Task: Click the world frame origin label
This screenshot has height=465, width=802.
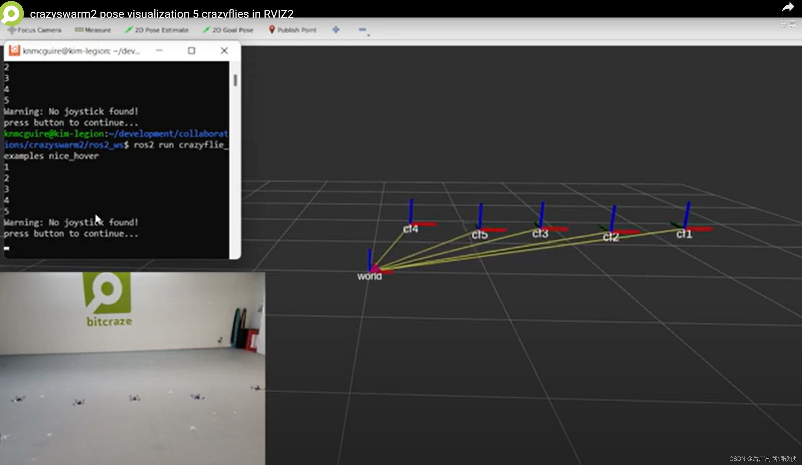Action: click(x=369, y=276)
